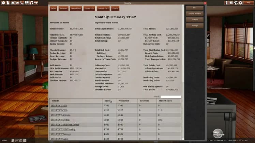Click the Dividend Income label
The image size is (255, 143).
point(58,81)
